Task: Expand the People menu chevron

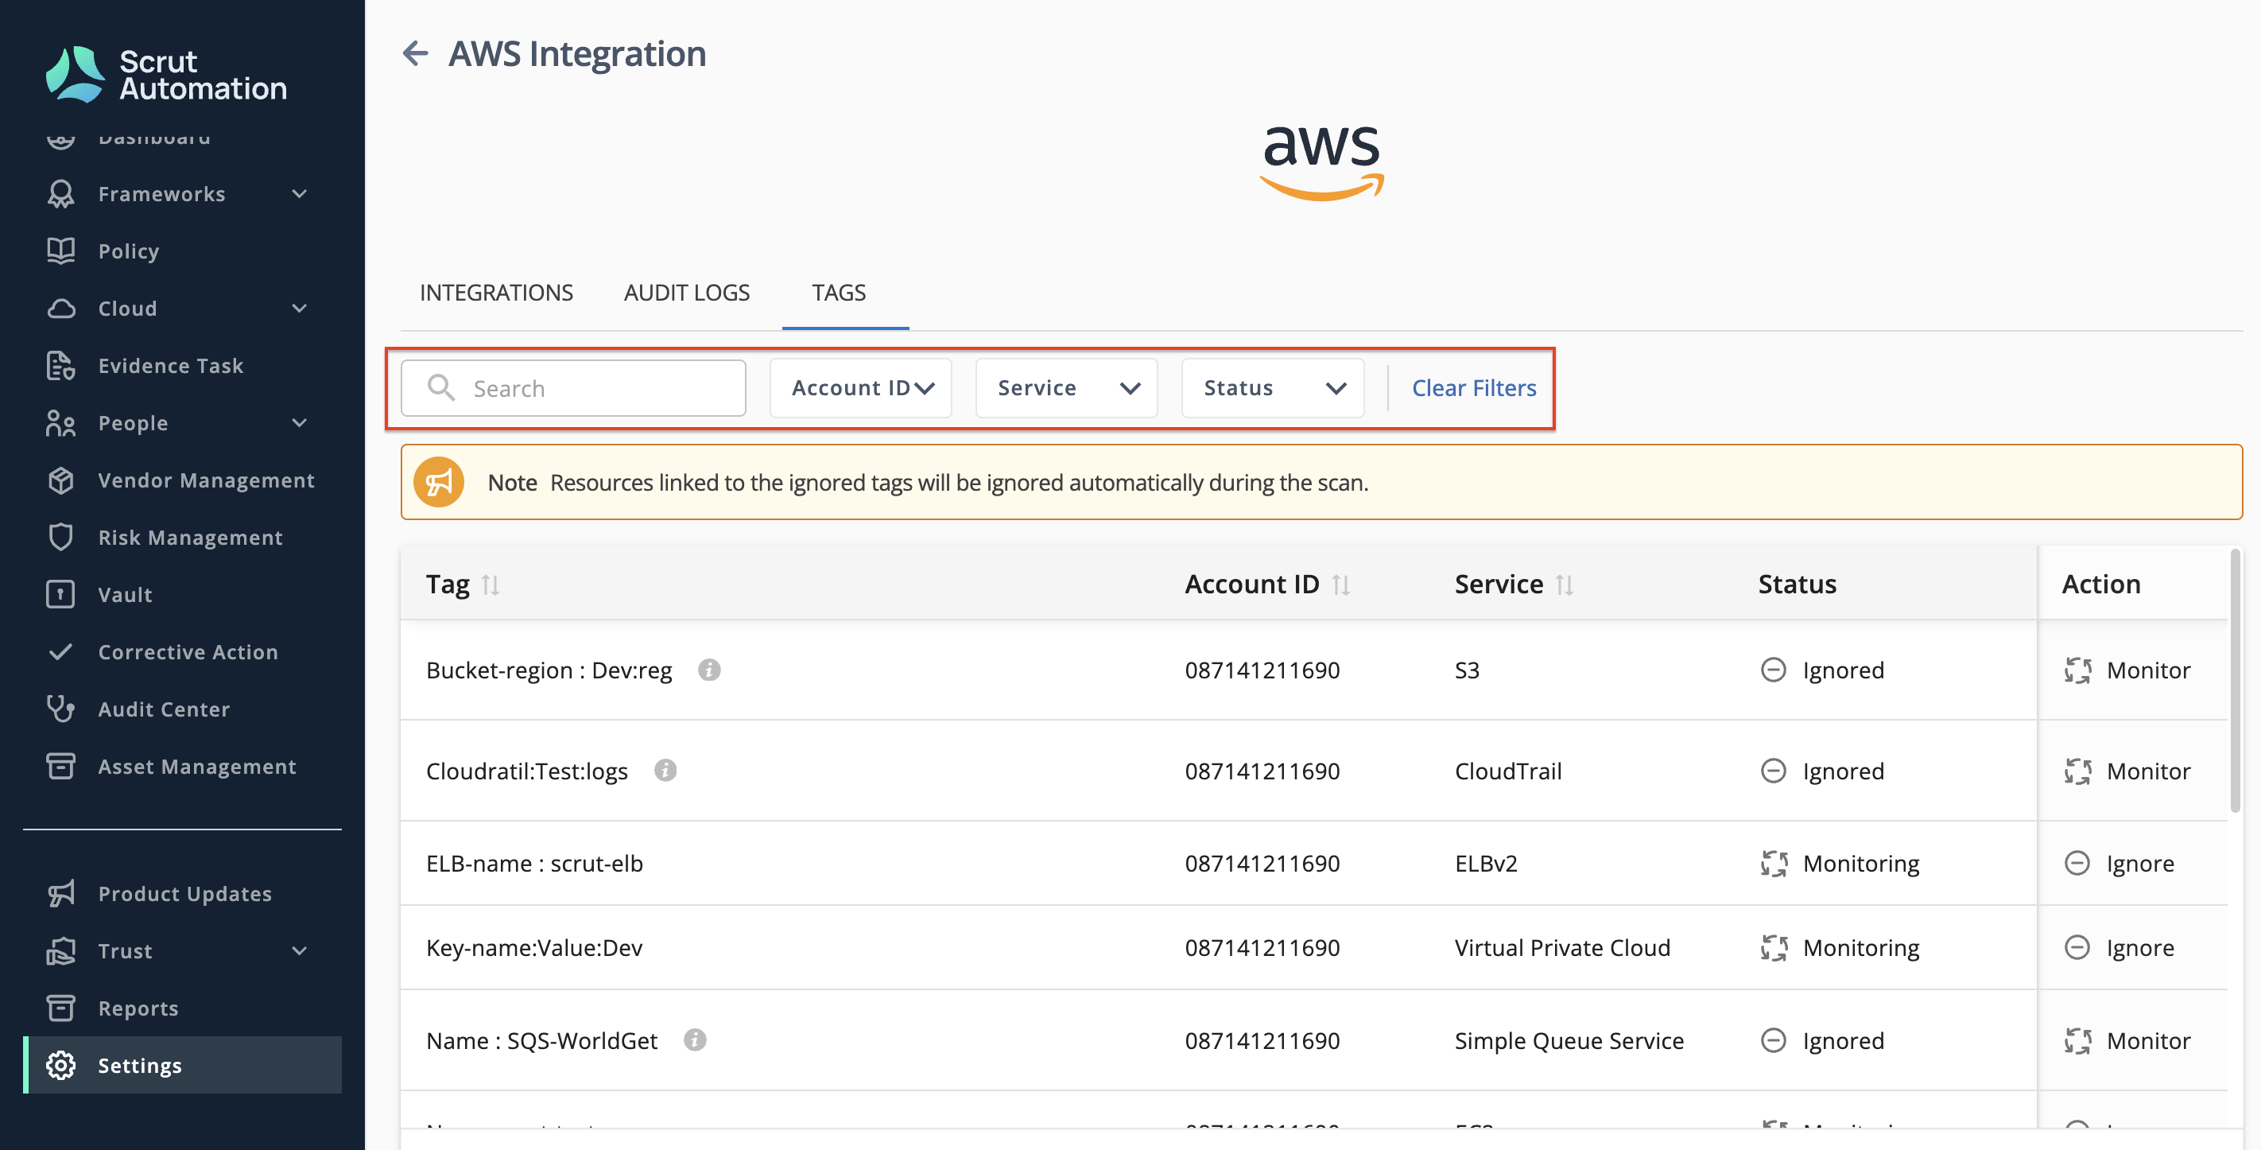Action: 299,423
